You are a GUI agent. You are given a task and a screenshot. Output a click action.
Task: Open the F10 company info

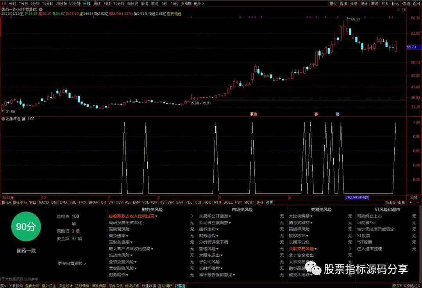coord(385,4)
